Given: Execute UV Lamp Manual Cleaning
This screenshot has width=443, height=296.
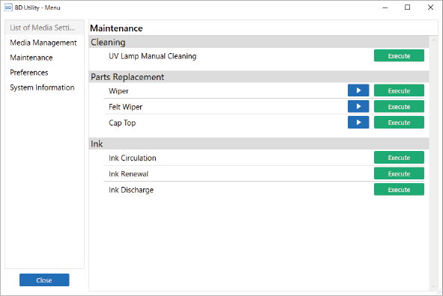Looking at the screenshot, I should 399,56.
